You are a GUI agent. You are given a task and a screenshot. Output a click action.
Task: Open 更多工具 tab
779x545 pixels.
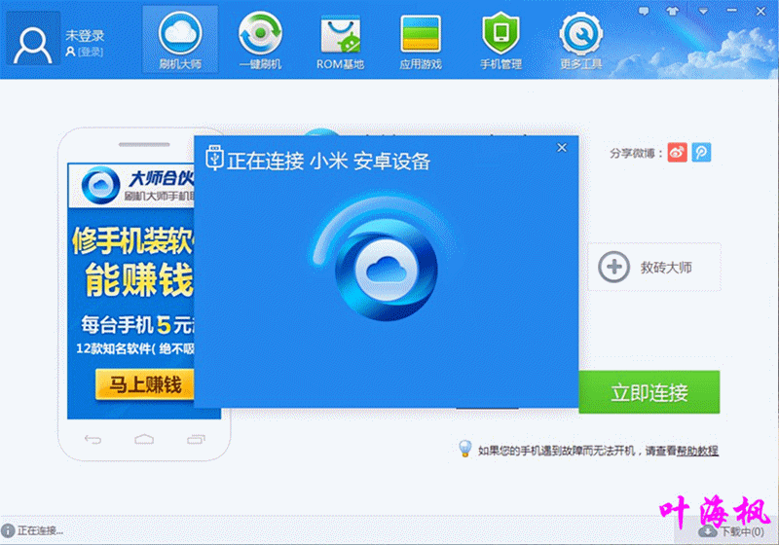580,40
